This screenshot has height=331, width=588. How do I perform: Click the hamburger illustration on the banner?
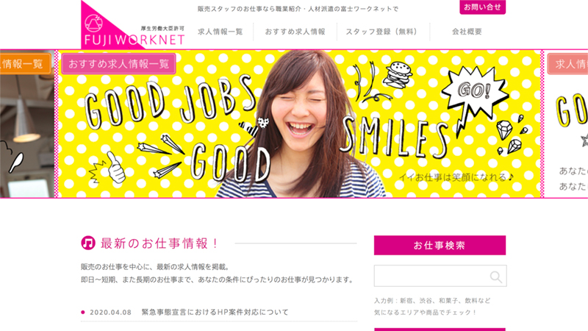pos(398,75)
